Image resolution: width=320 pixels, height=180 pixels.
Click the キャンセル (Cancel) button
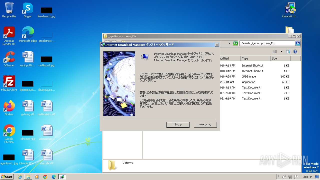pyautogui.click(x=205, y=125)
